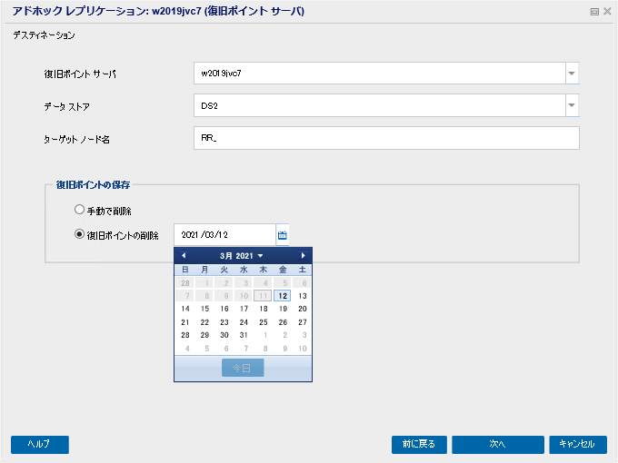Click the ターゲット ノード名 input field
The image size is (618, 463).
386,138
